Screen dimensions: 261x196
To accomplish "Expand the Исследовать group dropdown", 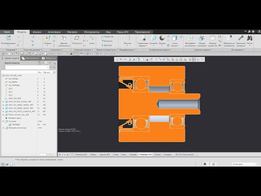I will coord(238,50).
